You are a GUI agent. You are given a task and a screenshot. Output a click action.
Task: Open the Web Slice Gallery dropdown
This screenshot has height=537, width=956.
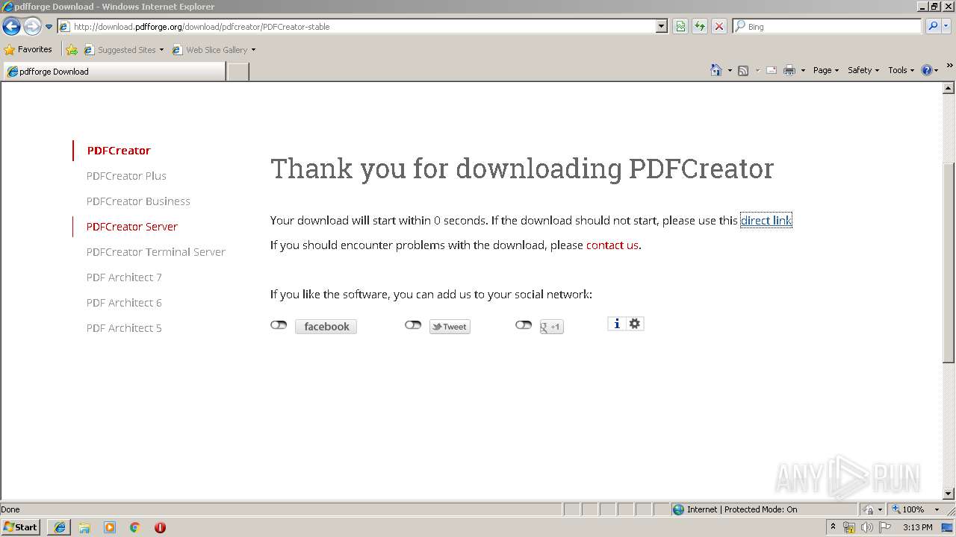[214, 50]
